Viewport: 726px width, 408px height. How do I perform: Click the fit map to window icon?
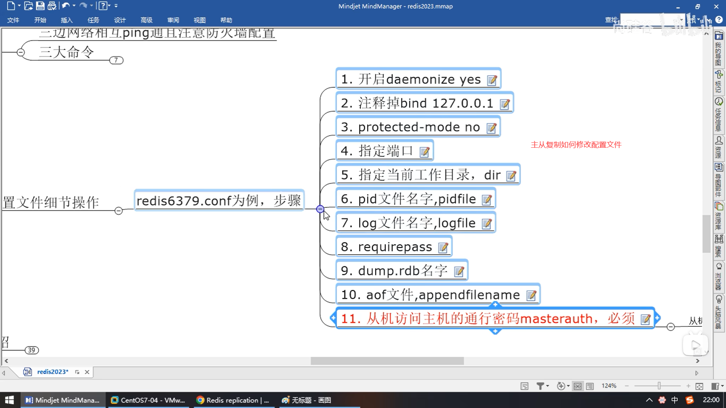(699, 386)
